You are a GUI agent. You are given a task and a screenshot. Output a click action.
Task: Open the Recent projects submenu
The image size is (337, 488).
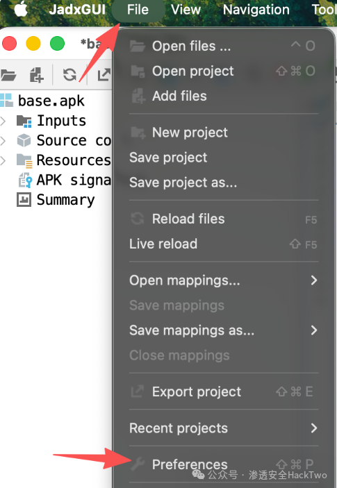[x=224, y=428]
